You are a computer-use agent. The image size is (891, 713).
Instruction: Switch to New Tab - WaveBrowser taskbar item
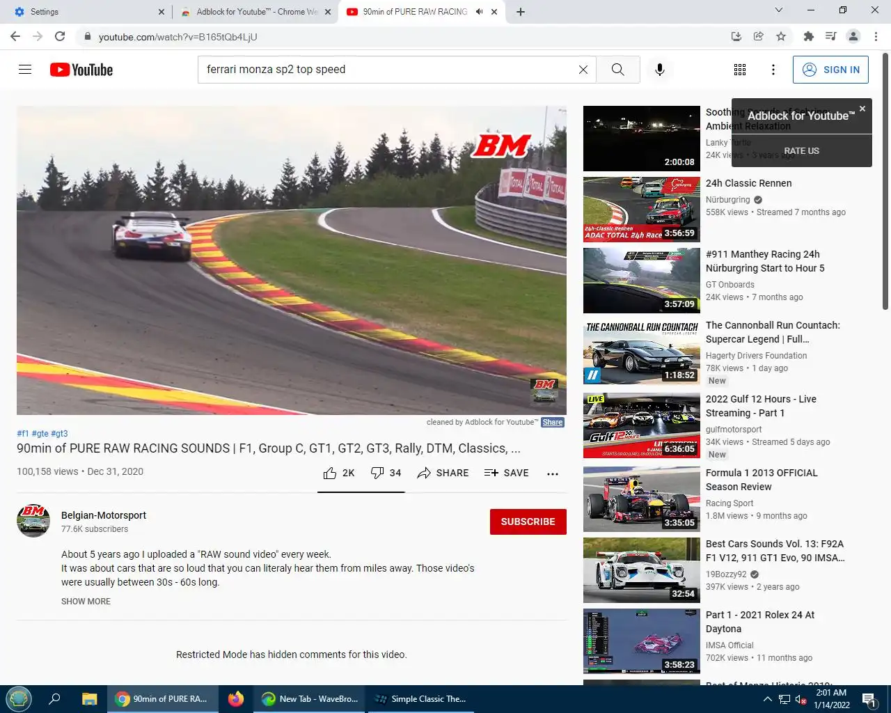click(310, 699)
